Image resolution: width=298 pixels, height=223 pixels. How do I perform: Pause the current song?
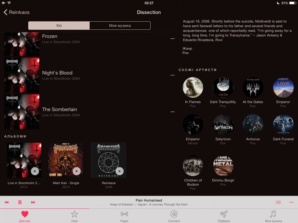pyautogui.click(x=20, y=202)
